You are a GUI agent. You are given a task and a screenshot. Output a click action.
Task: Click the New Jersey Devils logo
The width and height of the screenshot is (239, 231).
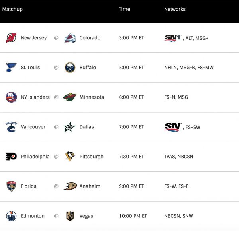[11, 38]
